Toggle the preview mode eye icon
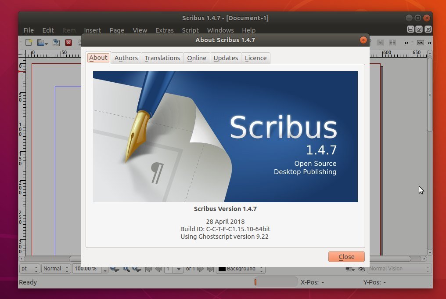446x299 pixels. [361, 269]
